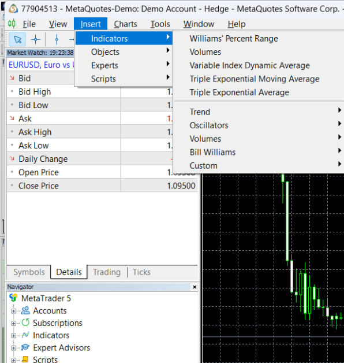The image size is (344, 363).
Task: Open the Volumes category submenu with arrow
Action: 259,139
